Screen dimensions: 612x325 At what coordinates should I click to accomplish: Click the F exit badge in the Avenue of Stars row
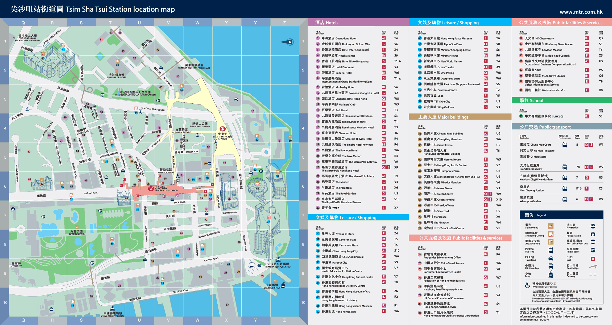coord(383,234)
